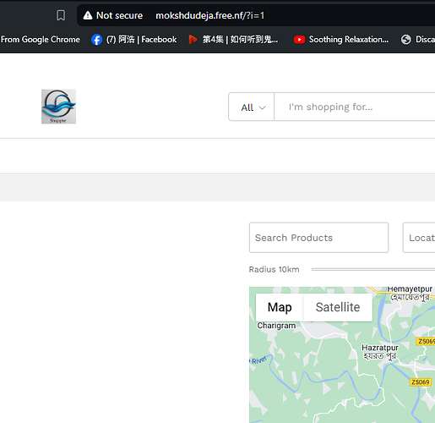Open the Facebook bookmark
435x423 pixels.
pos(134,40)
